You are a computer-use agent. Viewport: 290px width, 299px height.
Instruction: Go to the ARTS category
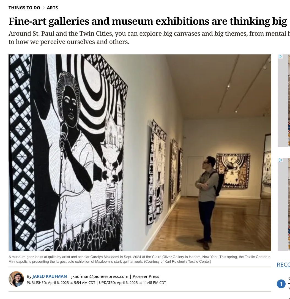coord(52,8)
